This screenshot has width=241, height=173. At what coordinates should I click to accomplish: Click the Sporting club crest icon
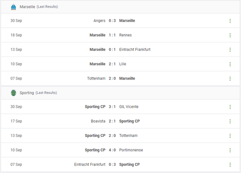click(14, 93)
